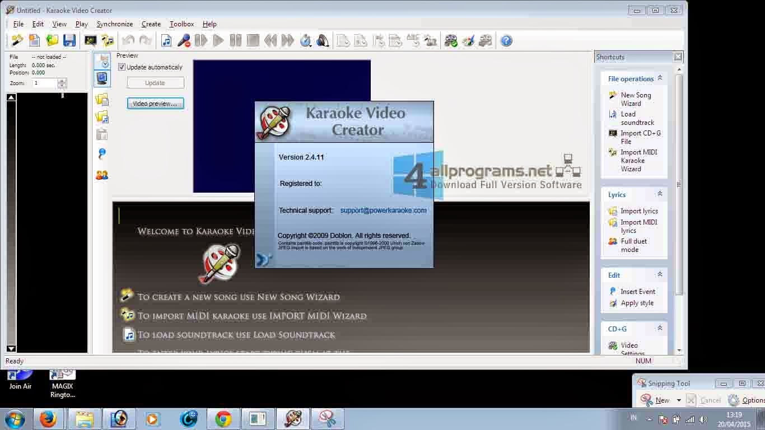This screenshot has height=430, width=765.
Task: Click the waveform panel scroll-up arrow
Action: point(11,97)
